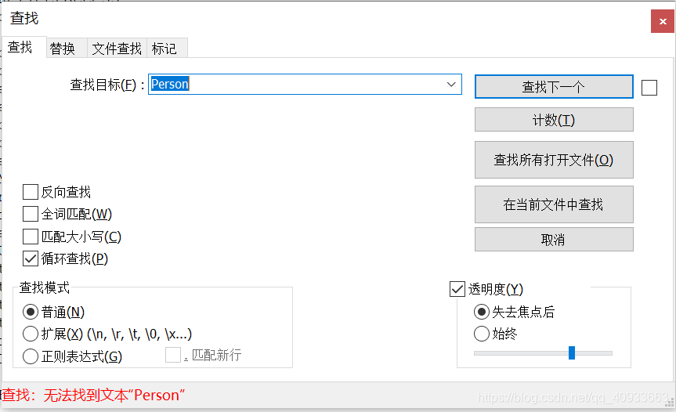
Task: Click the 查找下一个 button
Action: pyautogui.click(x=554, y=87)
